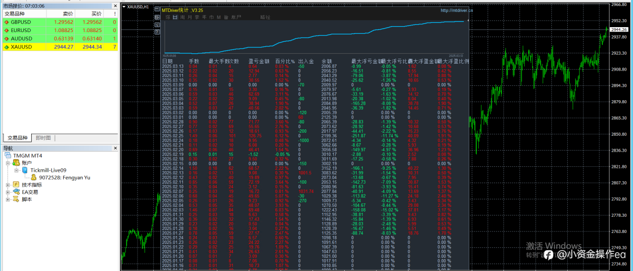
Task: Click the Tickmill-Live09 server icon
Action: [25, 170]
